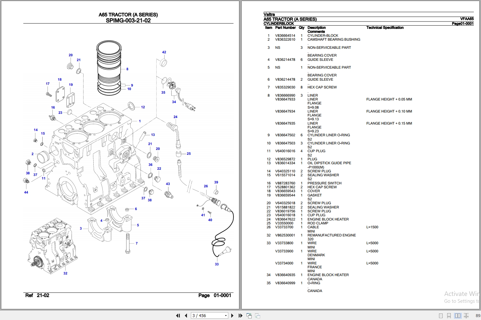Click the page number field showing 3 / 456
Viewport: 481px width, 320px height.
207,315
